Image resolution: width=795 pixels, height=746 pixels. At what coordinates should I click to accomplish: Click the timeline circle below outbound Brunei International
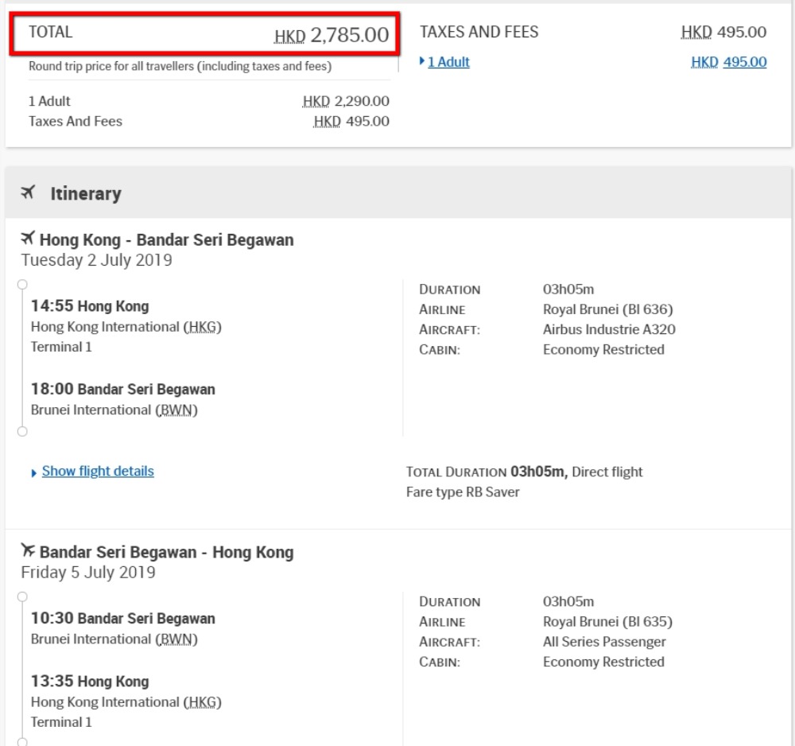pos(22,431)
